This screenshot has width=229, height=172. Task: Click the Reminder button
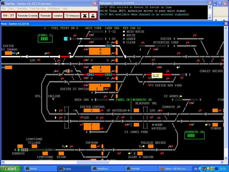click(x=46, y=16)
